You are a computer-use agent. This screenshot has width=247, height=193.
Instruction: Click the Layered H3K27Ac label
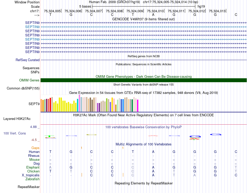click(x=17, y=119)
